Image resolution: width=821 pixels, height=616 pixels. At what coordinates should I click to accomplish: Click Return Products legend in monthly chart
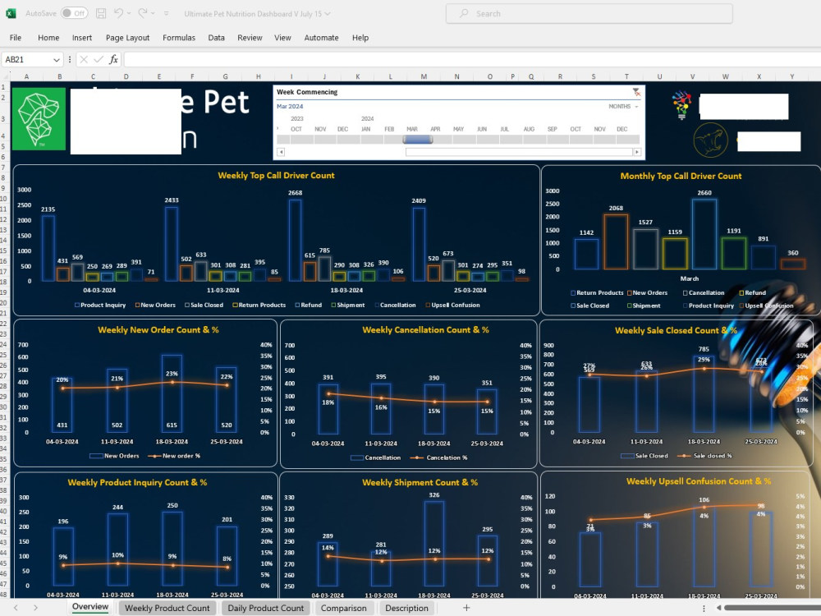[x=597, y=293]
